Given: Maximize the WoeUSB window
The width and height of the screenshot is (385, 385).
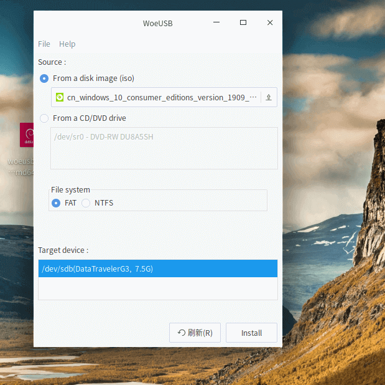Looking at the screenshot, I should (x=243, y=23).
